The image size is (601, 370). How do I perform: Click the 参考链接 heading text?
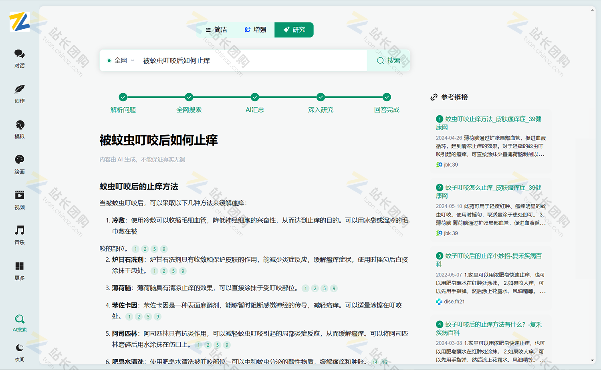coord(454,97)
